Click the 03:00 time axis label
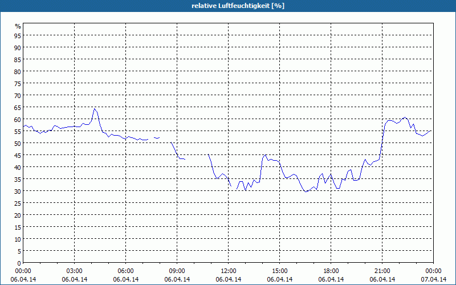 [75, 271]
